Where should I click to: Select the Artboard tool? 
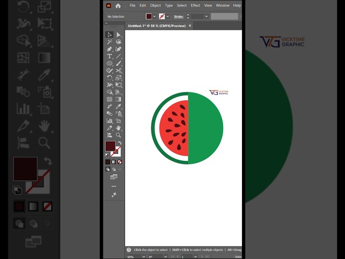pyautogui.click(x=119, y=121)
